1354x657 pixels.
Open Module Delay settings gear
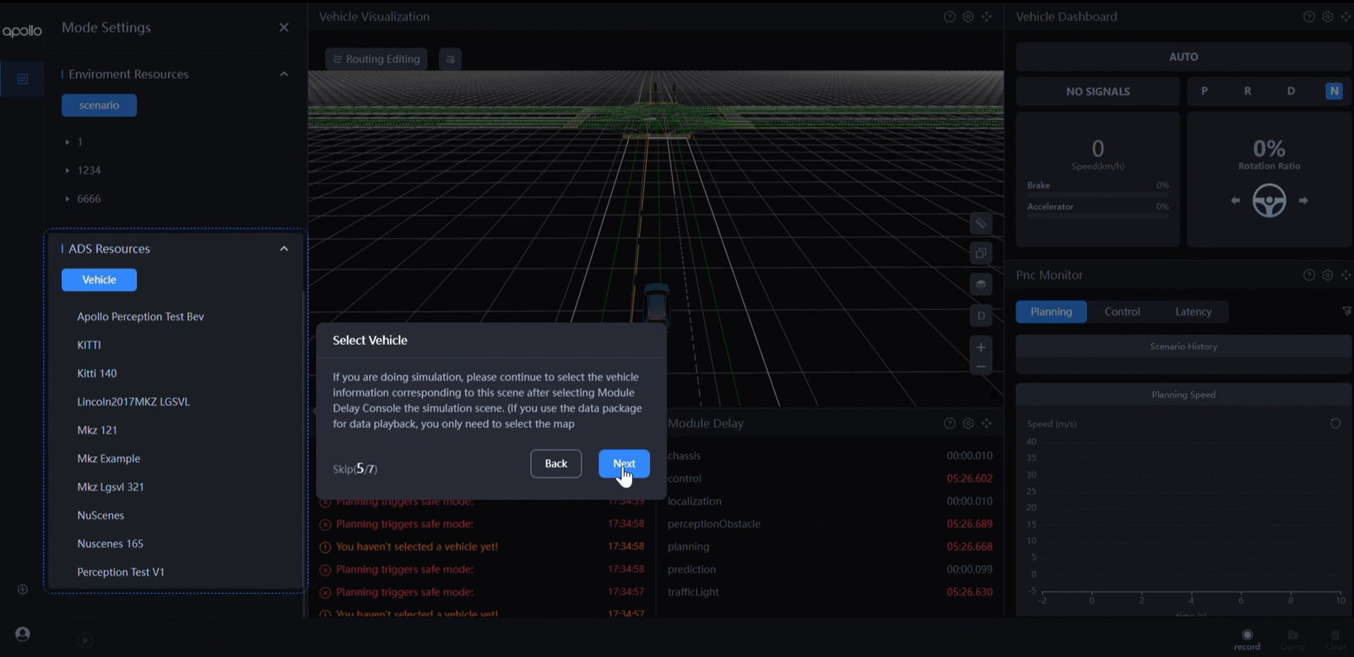click(x=968, y=423)
